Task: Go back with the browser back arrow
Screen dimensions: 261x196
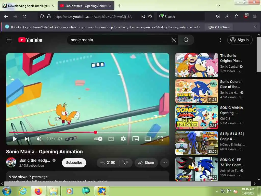Action: 6,17
